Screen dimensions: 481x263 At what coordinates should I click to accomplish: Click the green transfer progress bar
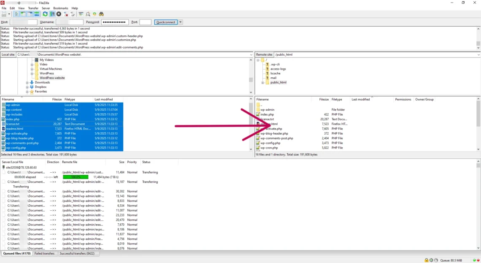coord(75,177)
